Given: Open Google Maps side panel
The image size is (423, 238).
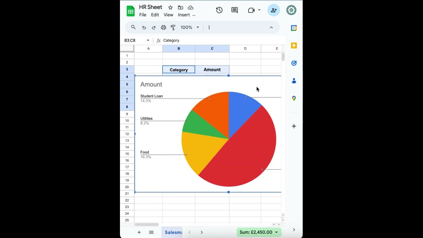Looking at the screenshot, I should pyautogui.click(x=294, y=98).
